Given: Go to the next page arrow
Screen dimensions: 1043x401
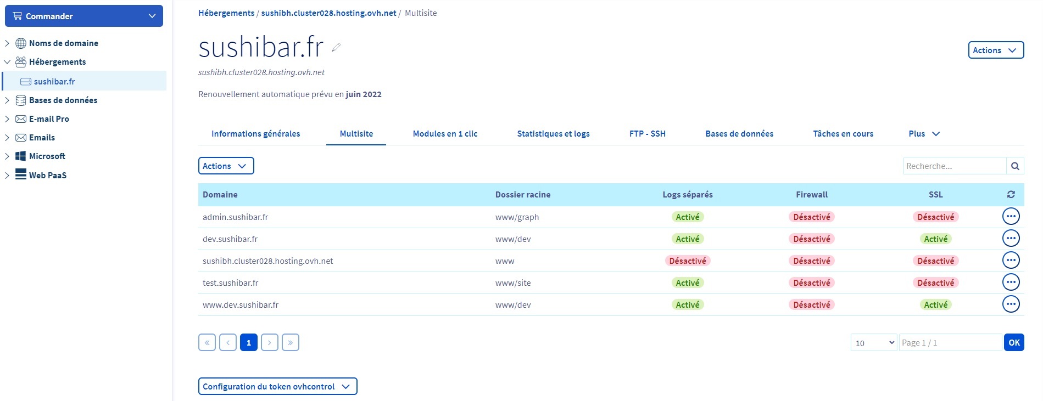Looking at the screenshot, I should pos(269,343).
